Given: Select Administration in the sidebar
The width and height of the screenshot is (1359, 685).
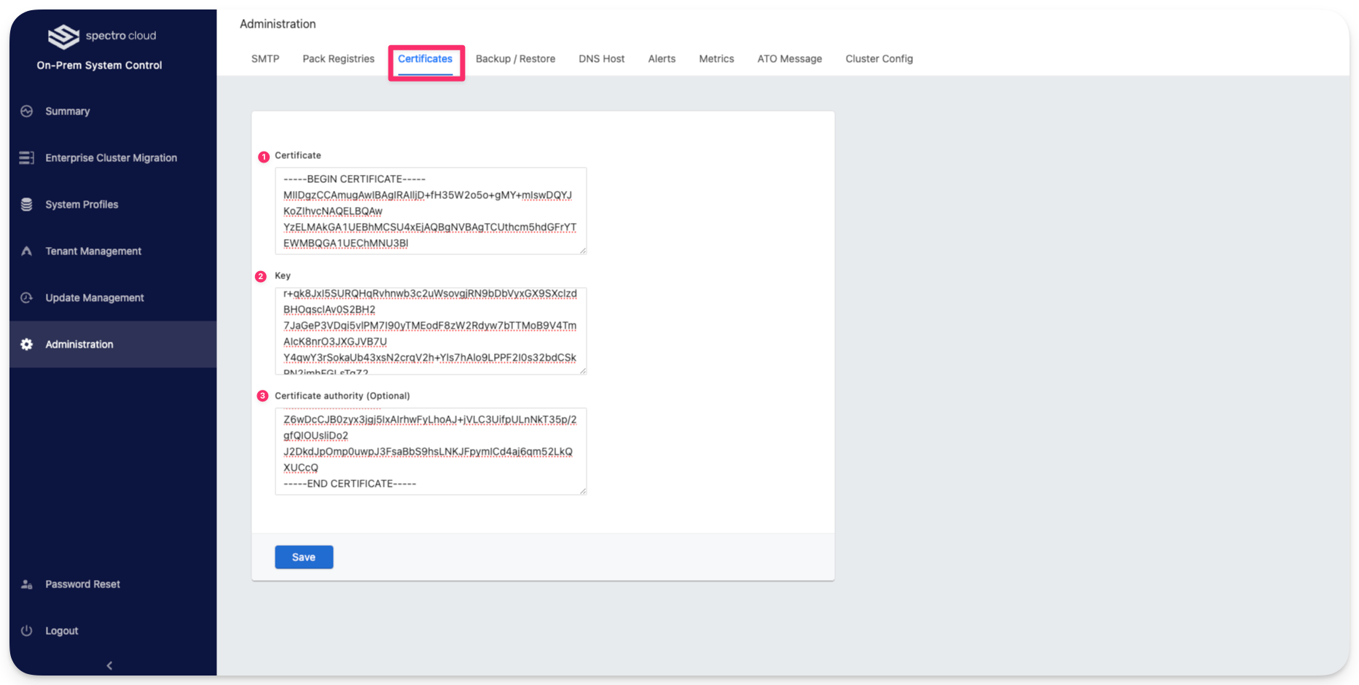Looking at the screenshot, I should [113, 345].
